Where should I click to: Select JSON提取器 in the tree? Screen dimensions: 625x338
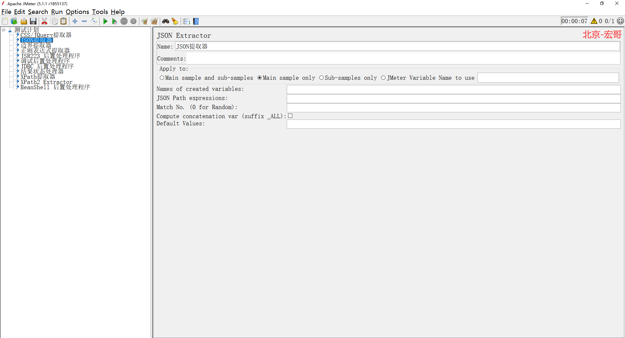pos(36,40)
